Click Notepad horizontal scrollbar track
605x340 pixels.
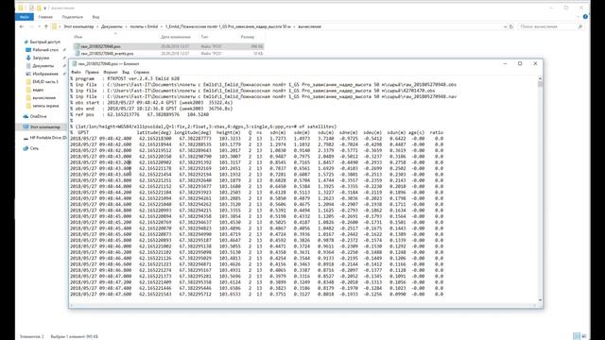click(x=302, y=306)
